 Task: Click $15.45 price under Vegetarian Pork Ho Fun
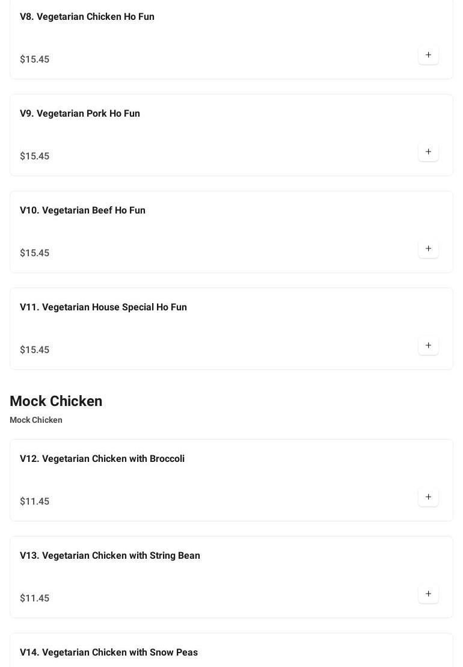(35, 156)
